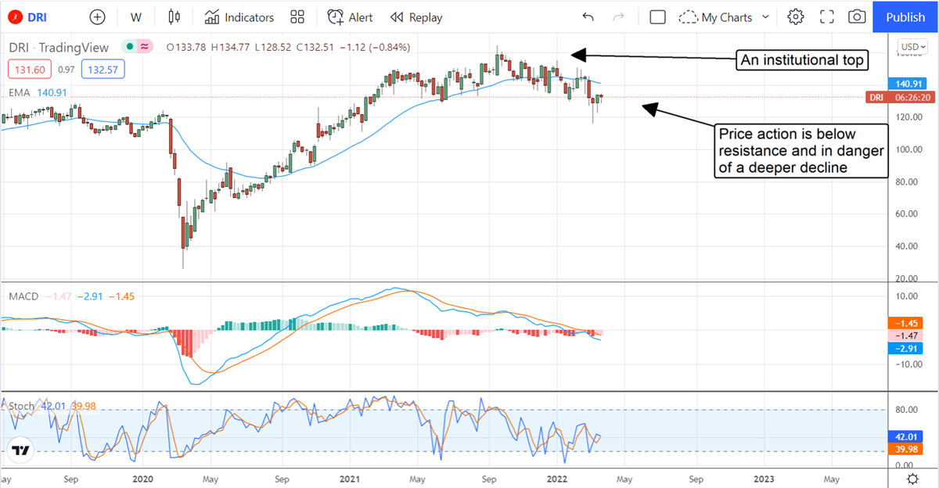The height and width of the screenshot is (488, 939).
Task: Start bar Replay mode
Action: point(416,17)
